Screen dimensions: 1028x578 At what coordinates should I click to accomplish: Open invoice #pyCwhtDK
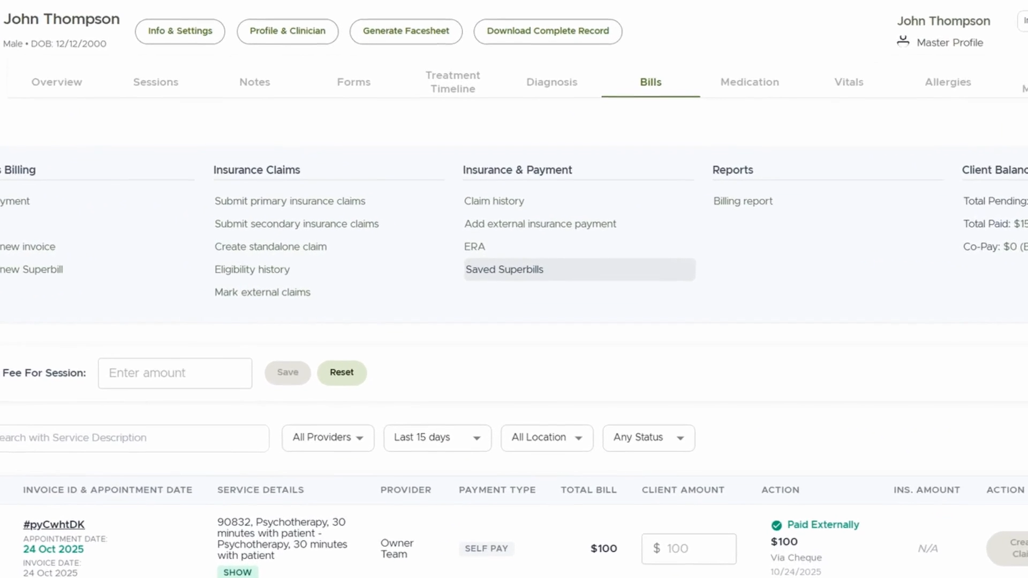(54, 524)
